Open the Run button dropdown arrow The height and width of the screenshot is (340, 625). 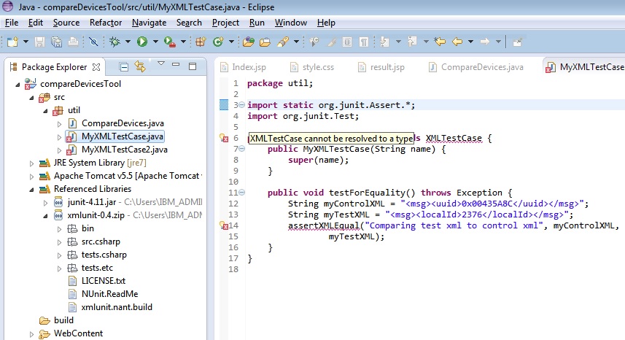[x=154, y=42]
